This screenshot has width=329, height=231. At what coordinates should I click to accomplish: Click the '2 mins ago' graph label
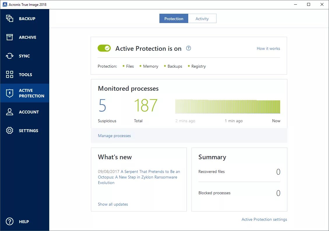[185, 121]
